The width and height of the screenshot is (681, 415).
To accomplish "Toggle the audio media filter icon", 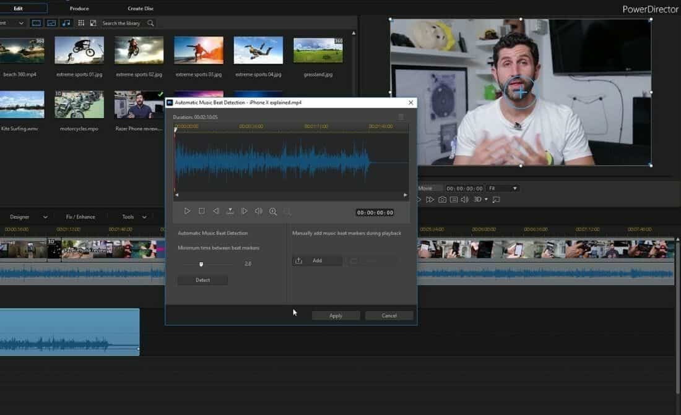I will 66,23.
